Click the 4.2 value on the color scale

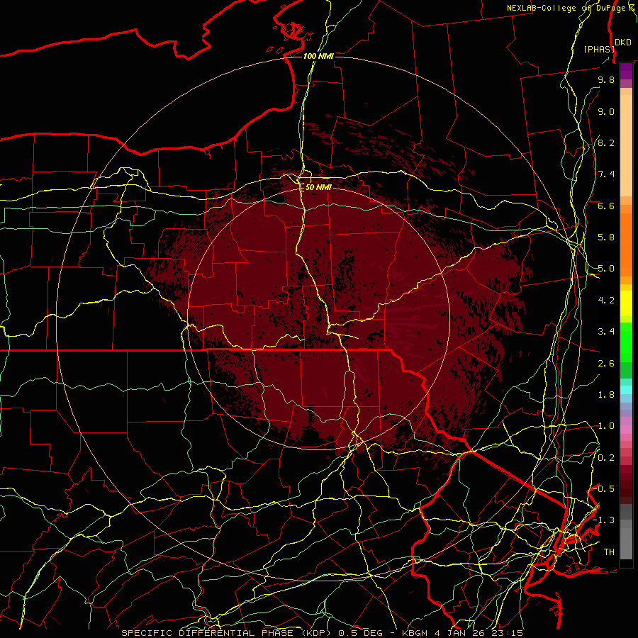click(x=606, y=301)
